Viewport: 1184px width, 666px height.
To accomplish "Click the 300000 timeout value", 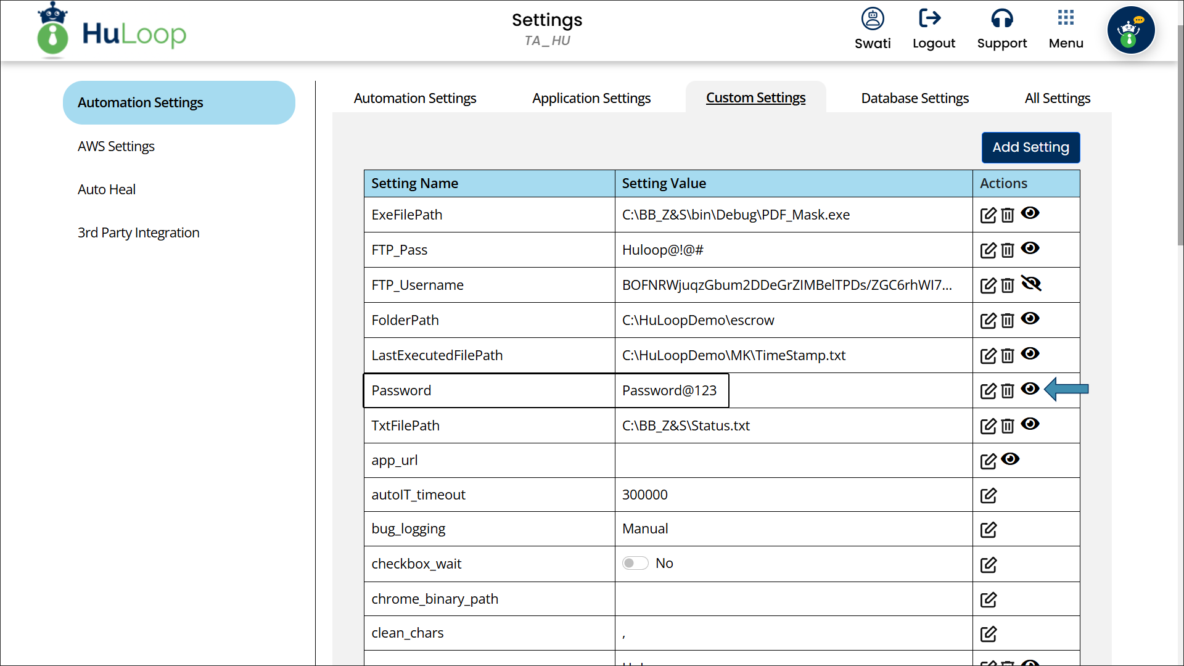I will pyautogui.click(x=644, y=495).
